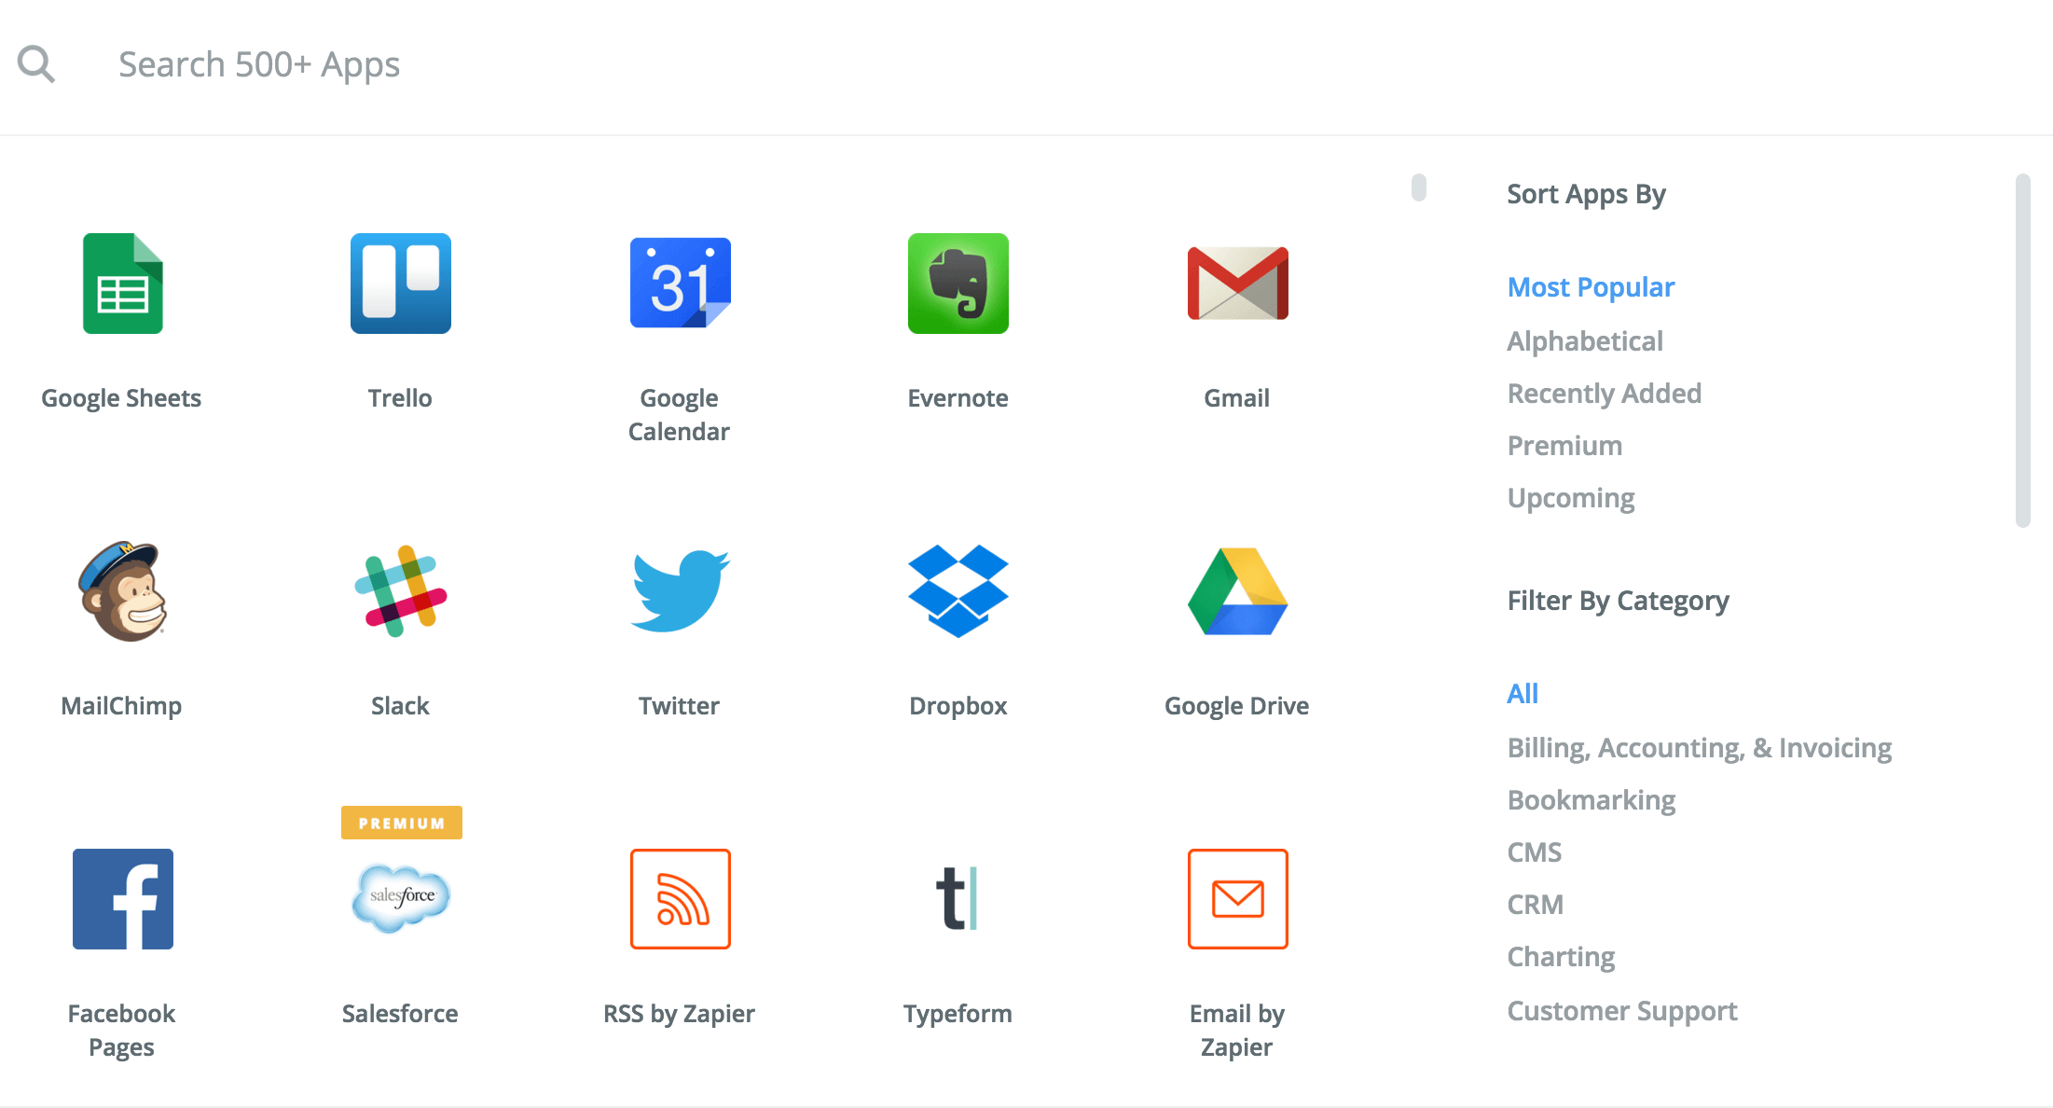The image size is (2053, 1108).
Task: Select the Email by Zapier icon
Action: point(1237,899)
